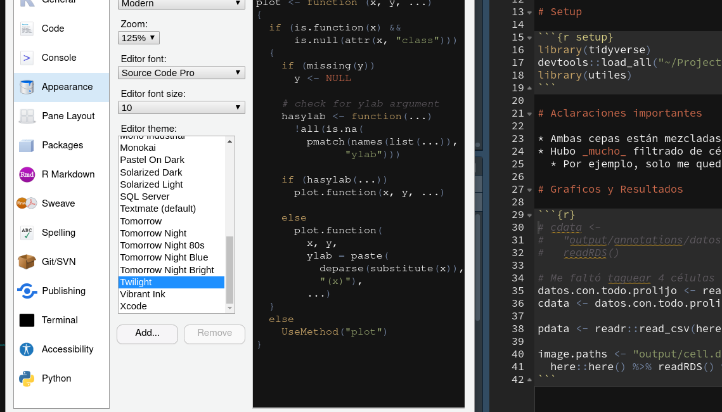Viewport: 722px width, 412px height.
Task: Click the Add... theme button
Action: (x=147, y=333)
